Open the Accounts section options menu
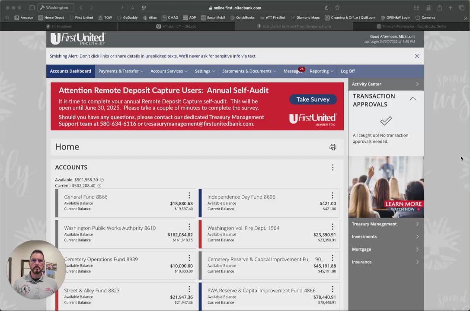 pos(333,167)
